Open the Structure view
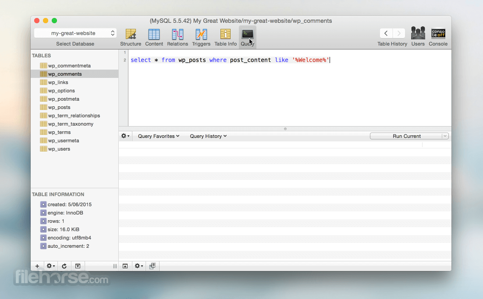The height and width of the screenshot is (299, 483). point(131,37)
